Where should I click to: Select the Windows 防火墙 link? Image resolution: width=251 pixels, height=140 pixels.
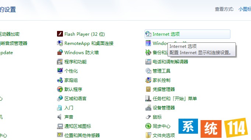point(81,53)
